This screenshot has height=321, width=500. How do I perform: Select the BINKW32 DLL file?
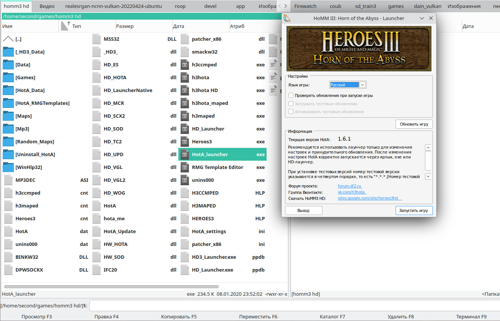point(46,257)
